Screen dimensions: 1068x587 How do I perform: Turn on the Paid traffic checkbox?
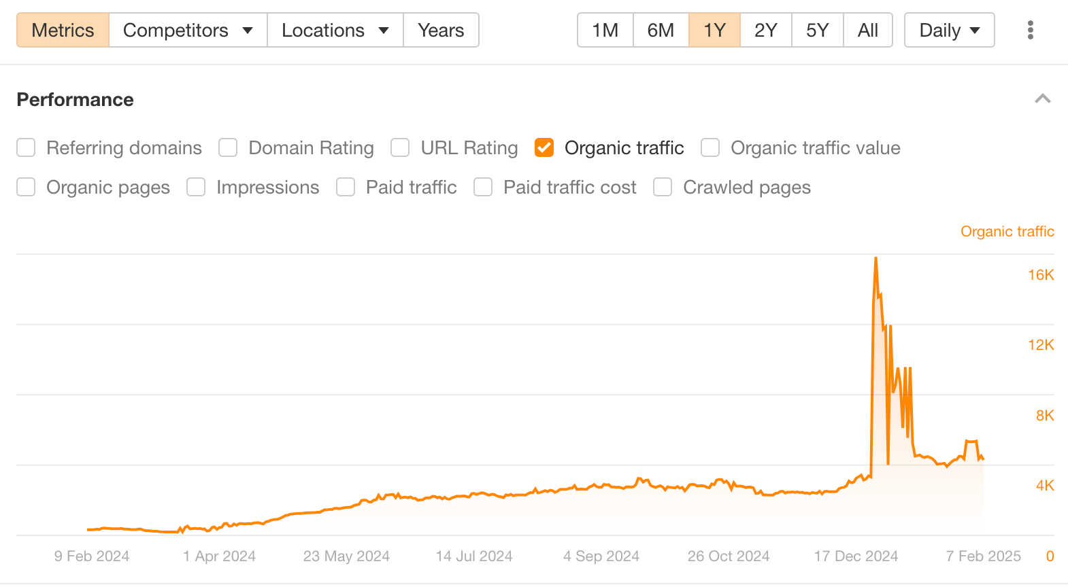(346, 188)
